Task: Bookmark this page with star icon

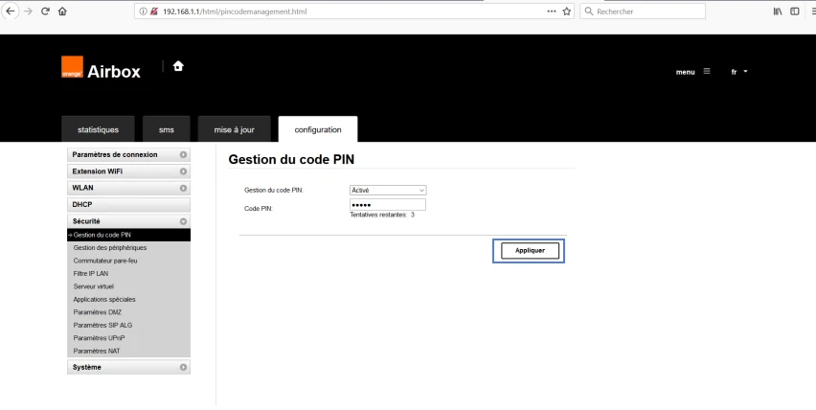Action: click(x=567, y=11)
